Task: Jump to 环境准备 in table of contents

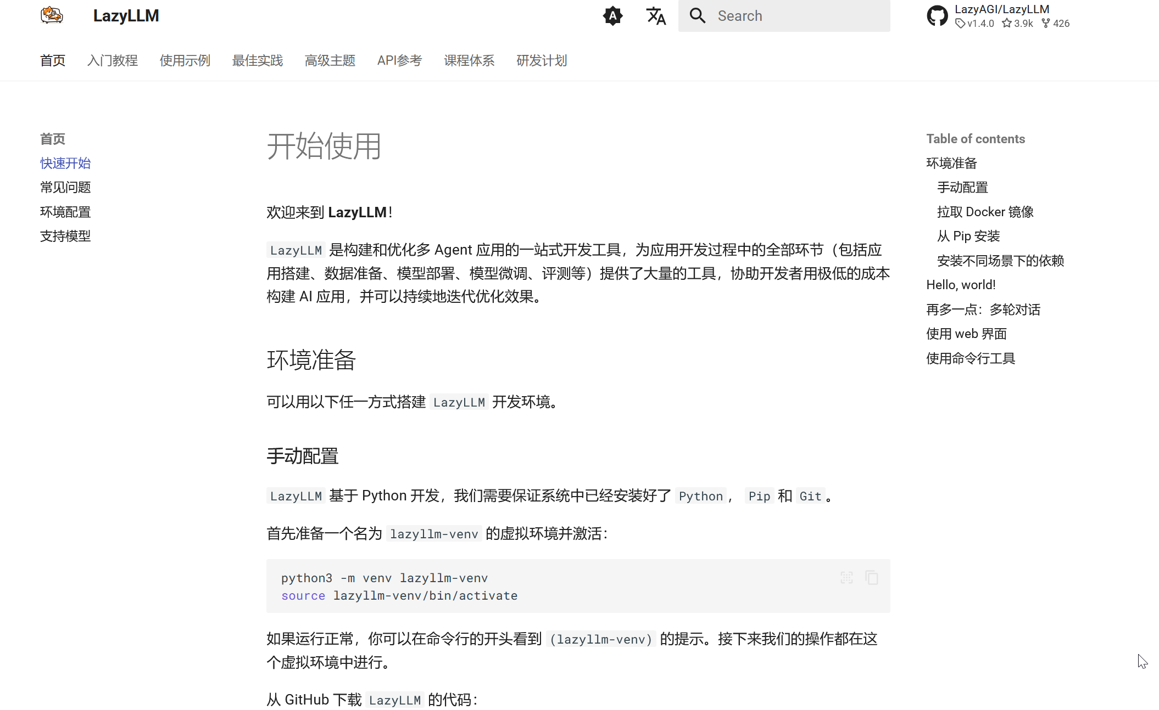Action: tap(952, 163)
